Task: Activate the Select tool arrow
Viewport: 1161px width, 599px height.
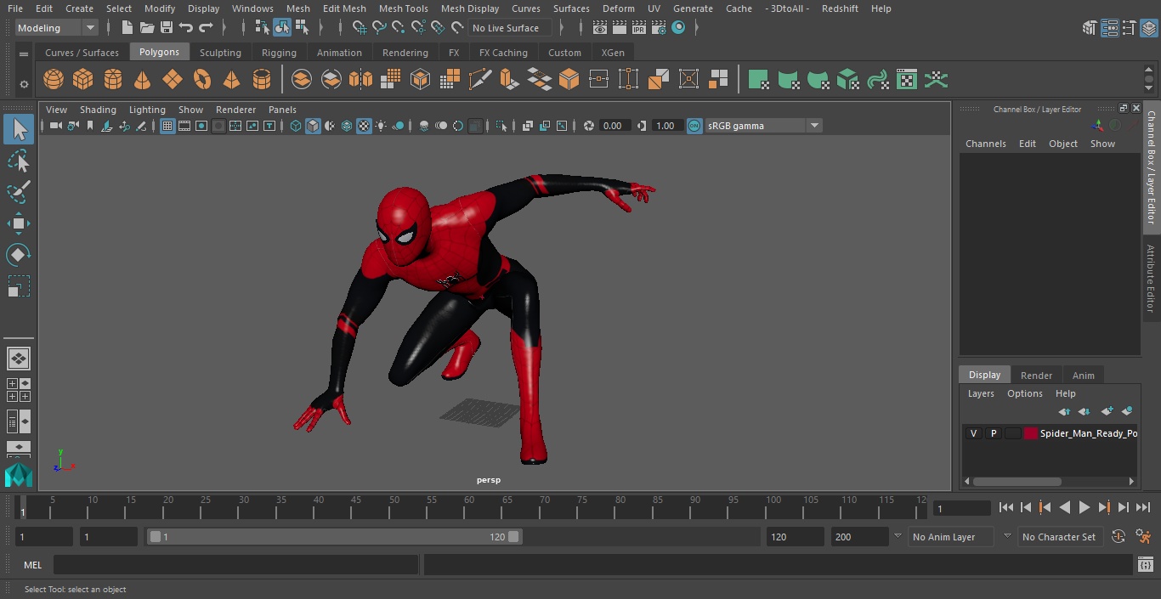Action: click(19, 129)
